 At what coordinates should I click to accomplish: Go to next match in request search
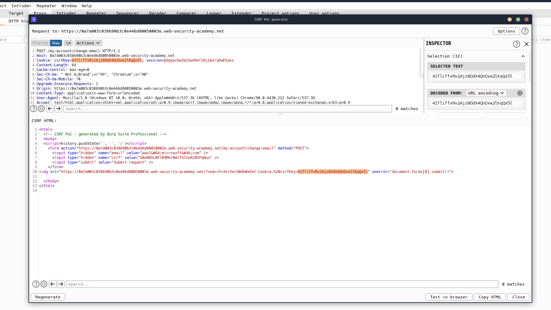click(x=58, y=109)
